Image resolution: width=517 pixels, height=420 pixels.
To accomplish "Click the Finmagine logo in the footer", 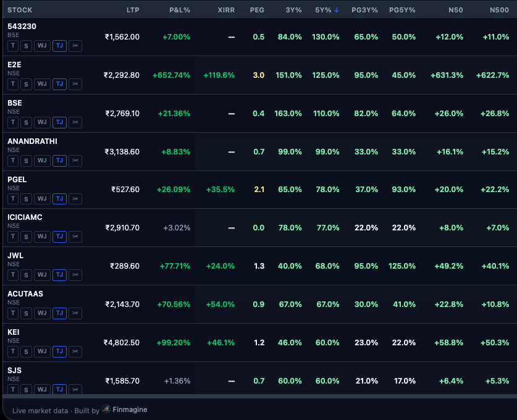I will pos(105,409).
